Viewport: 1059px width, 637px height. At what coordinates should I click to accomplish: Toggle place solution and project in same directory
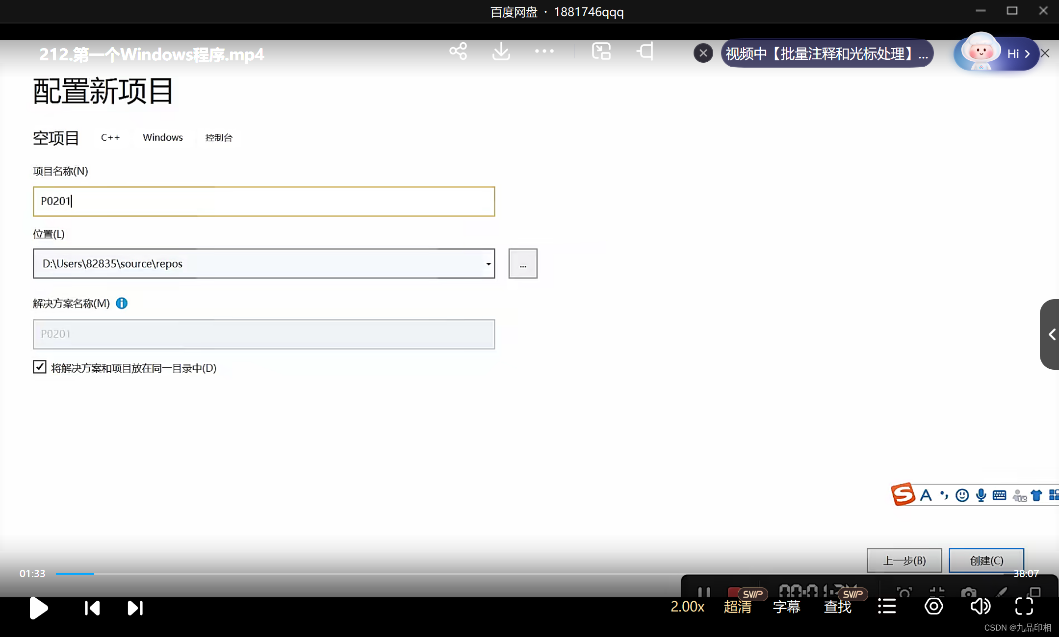click(x=40, y=367)
